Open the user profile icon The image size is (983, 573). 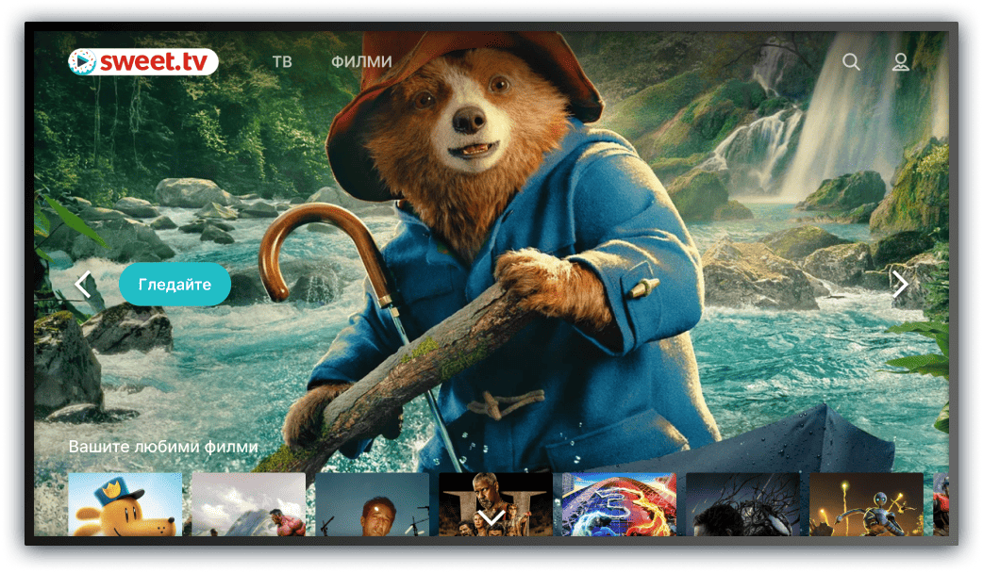(901, 62)
